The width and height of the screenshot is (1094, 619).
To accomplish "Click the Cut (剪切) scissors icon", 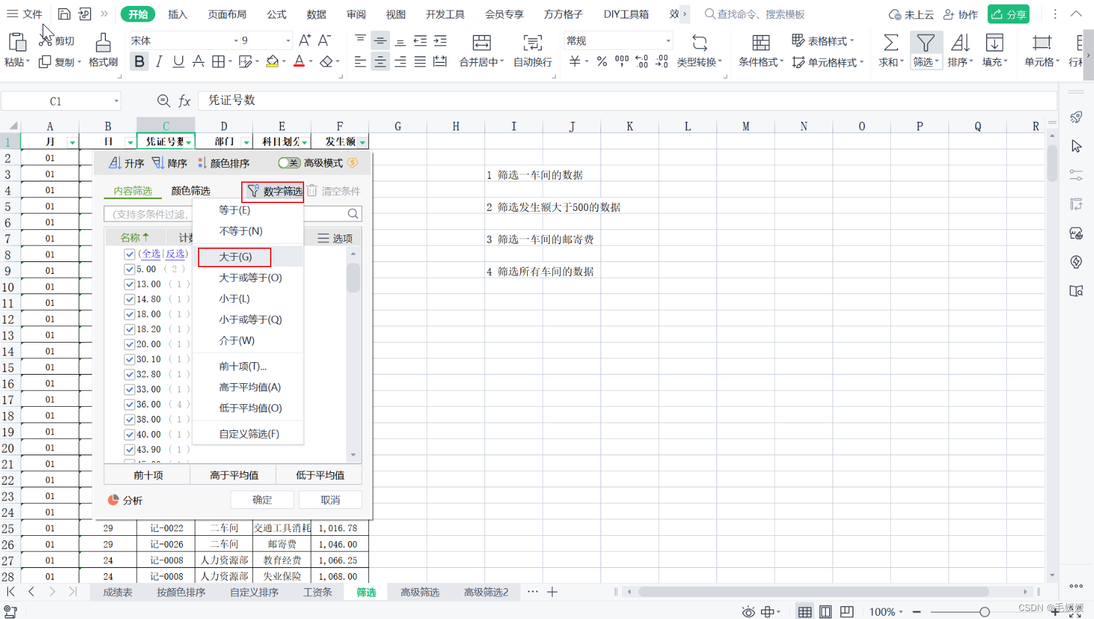I will [x=46, y=40].
